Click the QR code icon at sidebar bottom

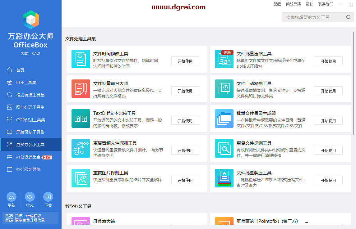[9, 218]
